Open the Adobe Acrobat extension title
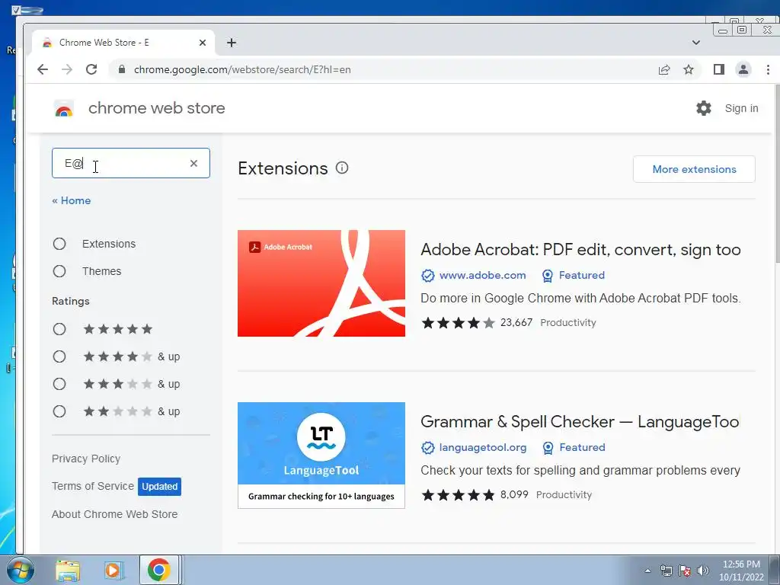780x585 pixels. pyautogui.click(x=580, y=249)
